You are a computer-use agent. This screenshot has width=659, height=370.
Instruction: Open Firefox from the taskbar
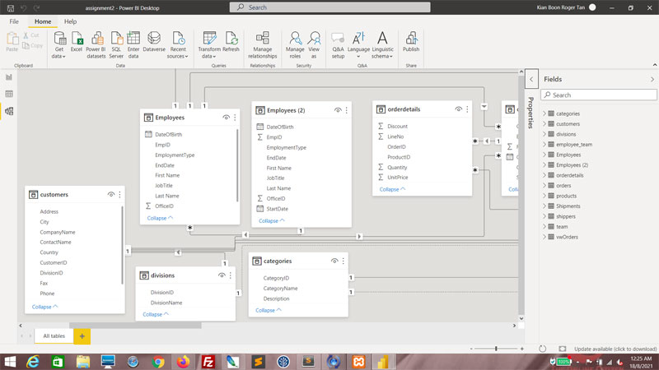click(x=183, y=362)
